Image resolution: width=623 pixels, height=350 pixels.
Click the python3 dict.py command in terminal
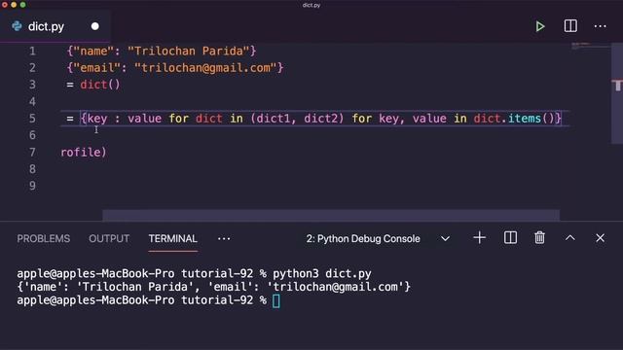322,273
